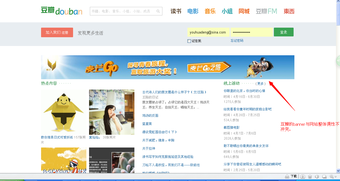Enable the 记住我 checkbox
The image size is (340, 181).
pos(189,41)
